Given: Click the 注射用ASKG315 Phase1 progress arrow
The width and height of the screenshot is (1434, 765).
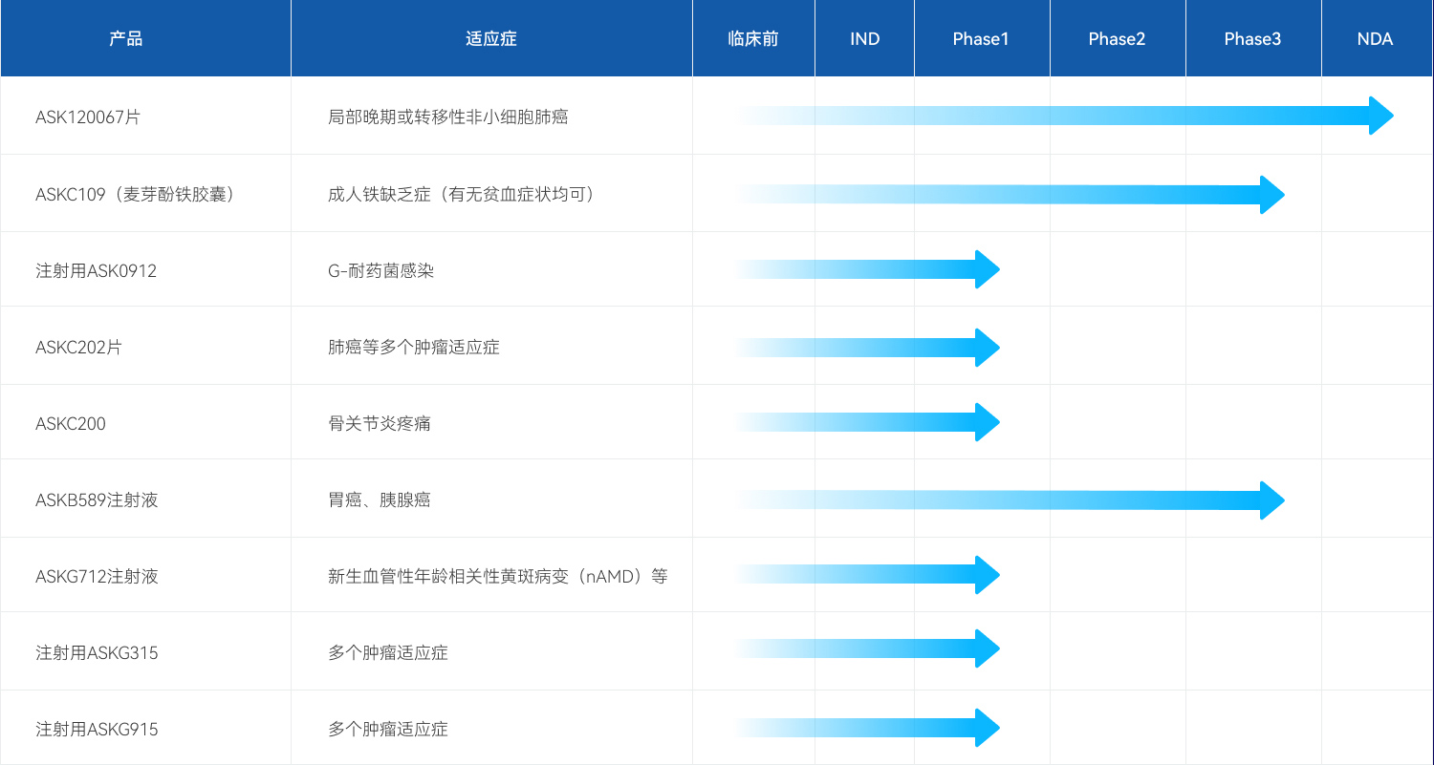Looking at the screenshot, I should (x=868, y=648).
